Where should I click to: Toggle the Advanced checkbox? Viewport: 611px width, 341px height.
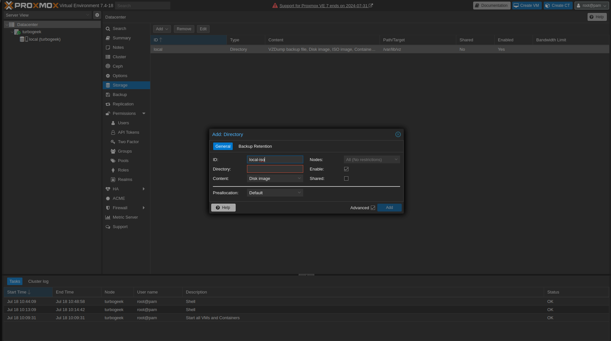tap(373, 208)
